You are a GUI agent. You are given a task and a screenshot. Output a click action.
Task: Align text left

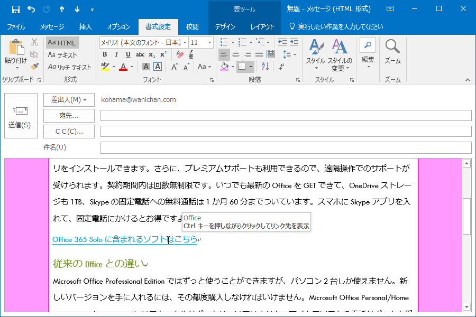tap(224, 54)
